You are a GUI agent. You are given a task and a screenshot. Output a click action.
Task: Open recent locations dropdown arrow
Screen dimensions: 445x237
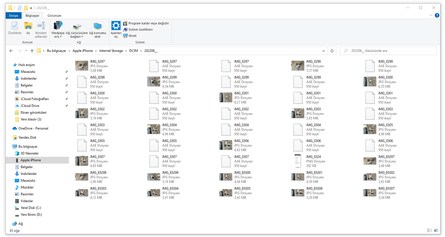click(x=26, y=51)
